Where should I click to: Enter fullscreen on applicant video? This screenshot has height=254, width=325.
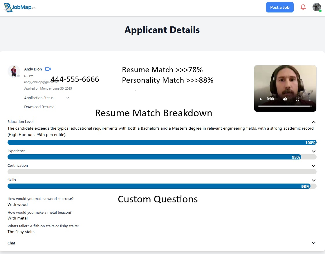(297, 99)
